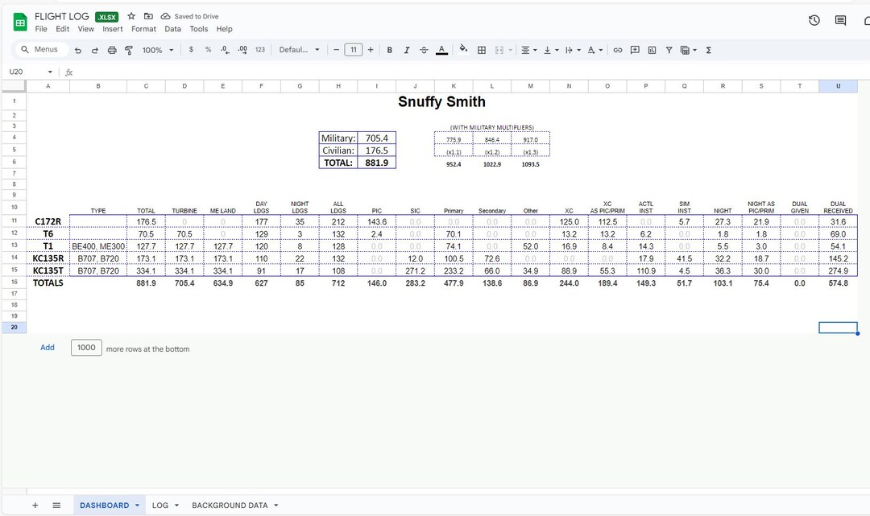Screen dimensions: 870x516
Task: Select the Paint format tool
Action: tap(129, 50)
